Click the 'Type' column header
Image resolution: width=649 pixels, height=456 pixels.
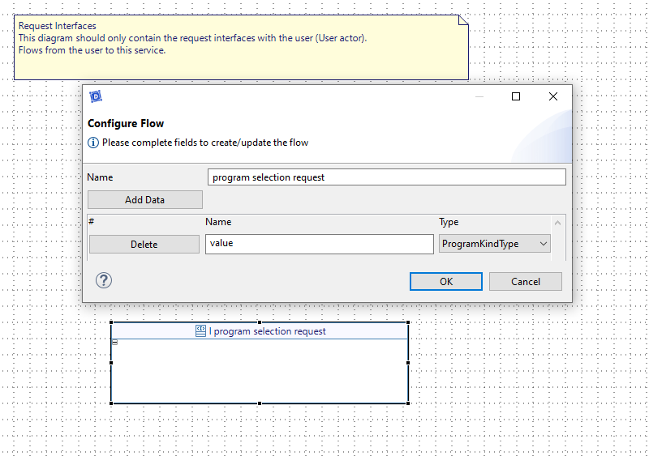click(449, 222)
